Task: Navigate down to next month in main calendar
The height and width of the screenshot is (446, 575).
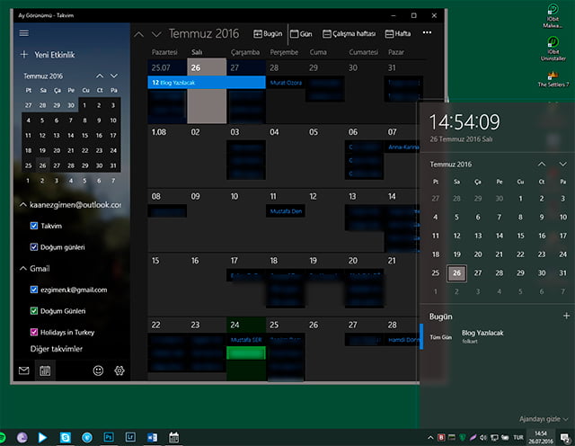Action: (156, 34)
